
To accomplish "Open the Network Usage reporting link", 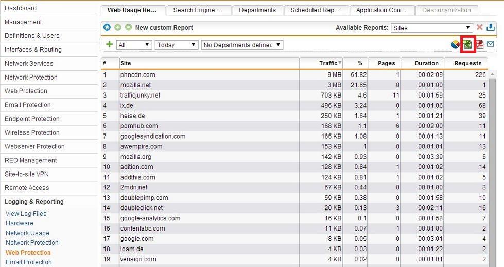I will (27, 233).
